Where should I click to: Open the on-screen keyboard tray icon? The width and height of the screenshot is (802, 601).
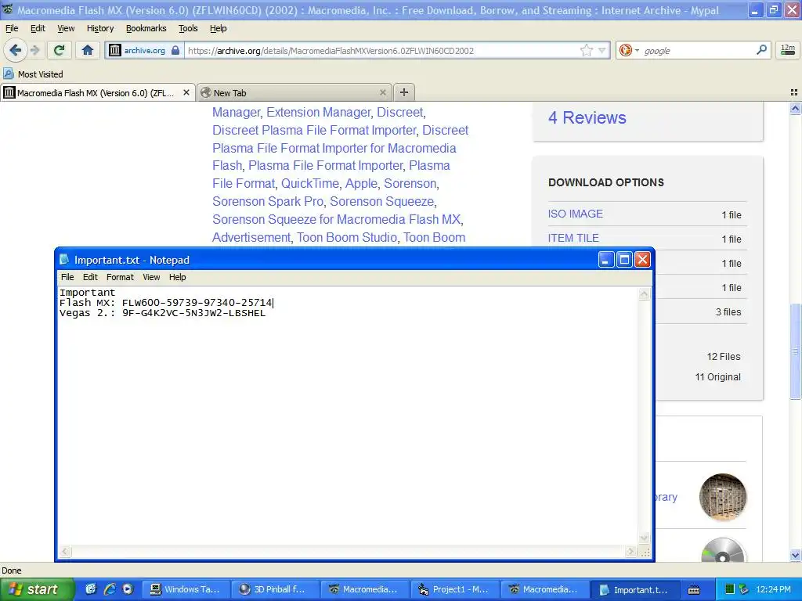[x=694, y=590]
